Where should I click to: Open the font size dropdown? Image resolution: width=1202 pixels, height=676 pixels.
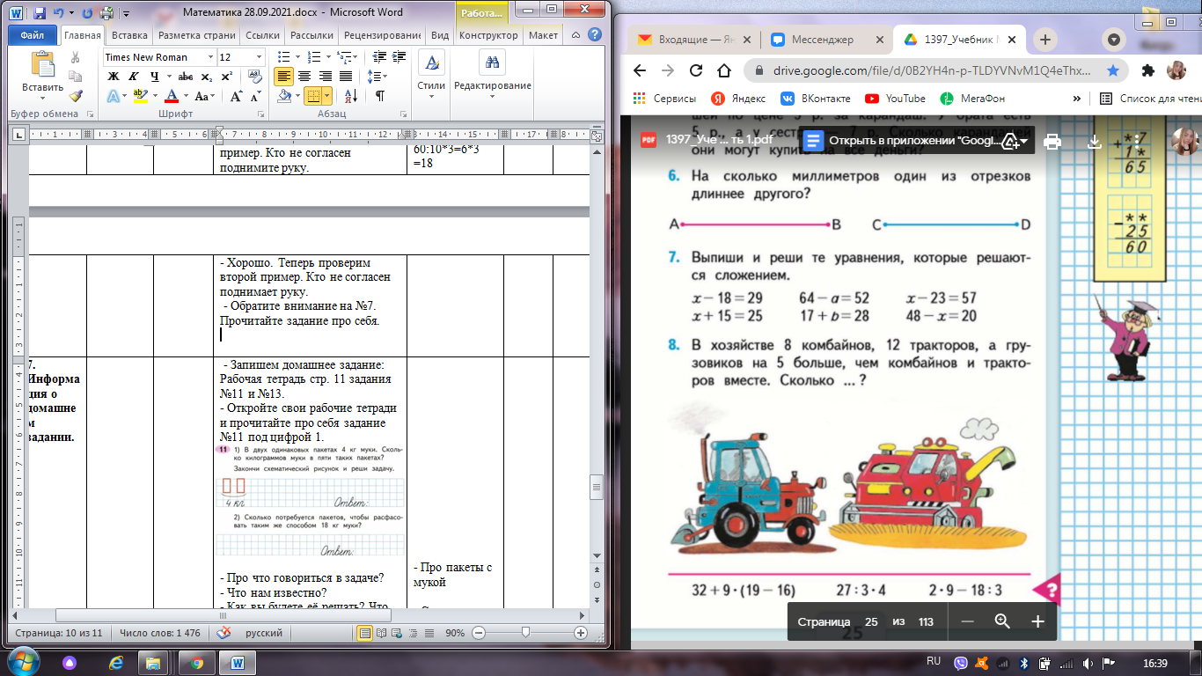click(259, 57)
